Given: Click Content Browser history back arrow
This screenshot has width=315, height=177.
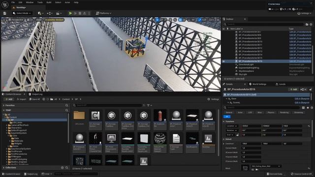Looking at the screenshot, I should (x=44, y=99).
